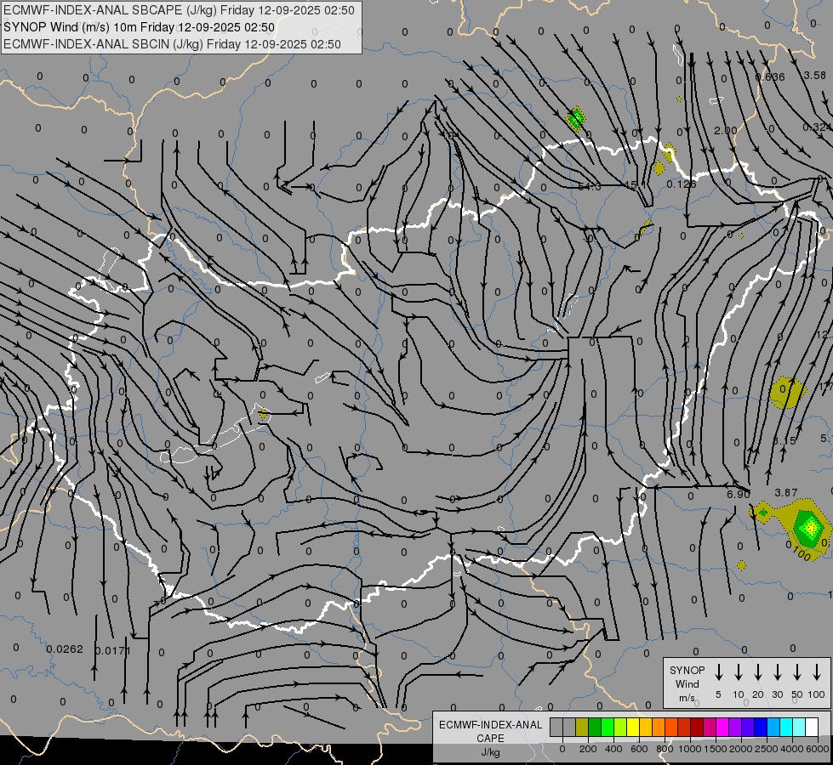Click the 4000 tick label on CAPE scale
The width and height of the screenshot is (833, 765).
(791, 749)
